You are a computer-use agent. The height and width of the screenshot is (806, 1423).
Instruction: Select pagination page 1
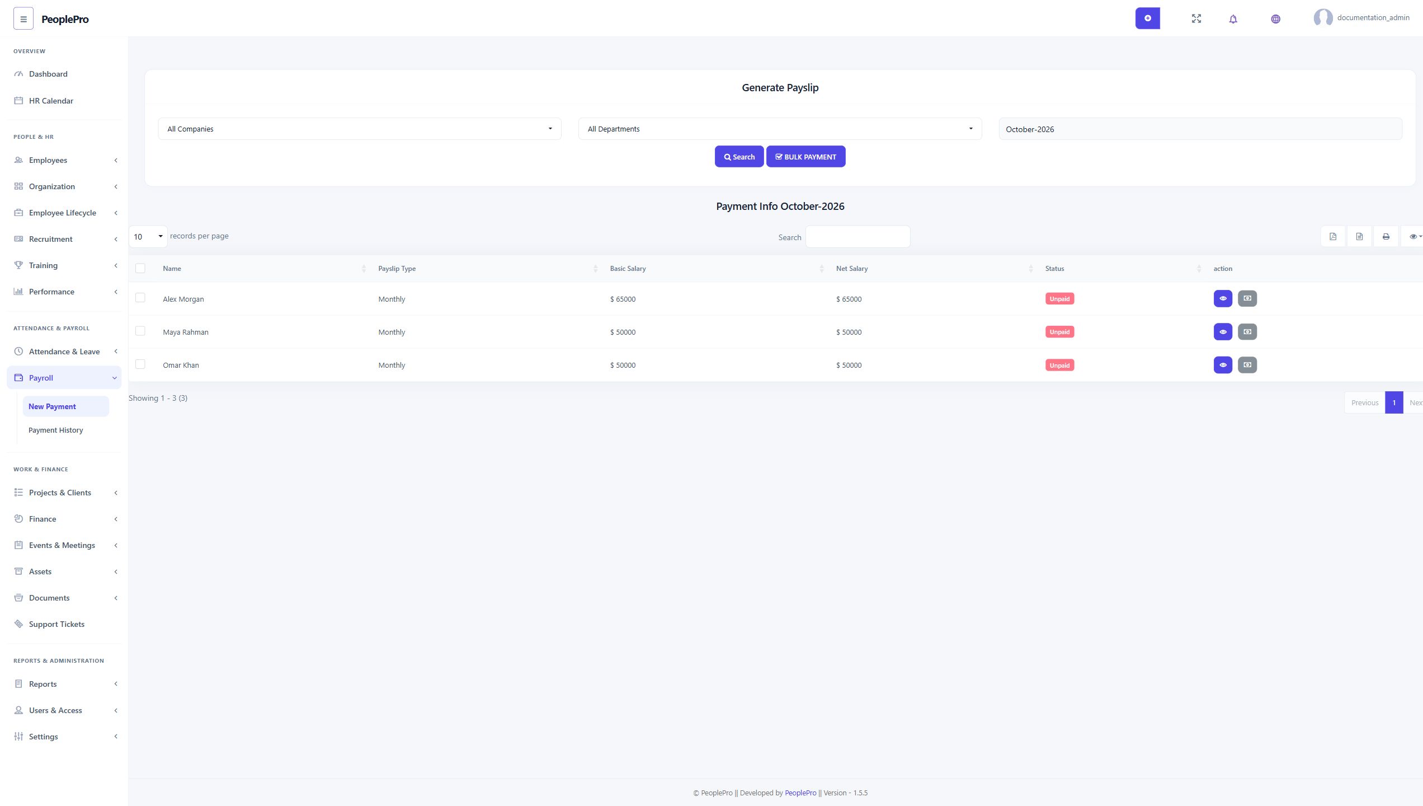click(1394, 402)
